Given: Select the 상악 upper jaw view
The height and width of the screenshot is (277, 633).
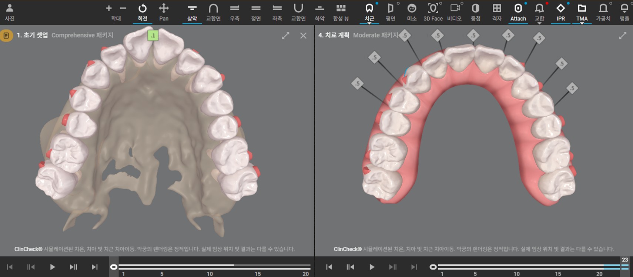Looking at the screenshot, I should click(192, 12).
